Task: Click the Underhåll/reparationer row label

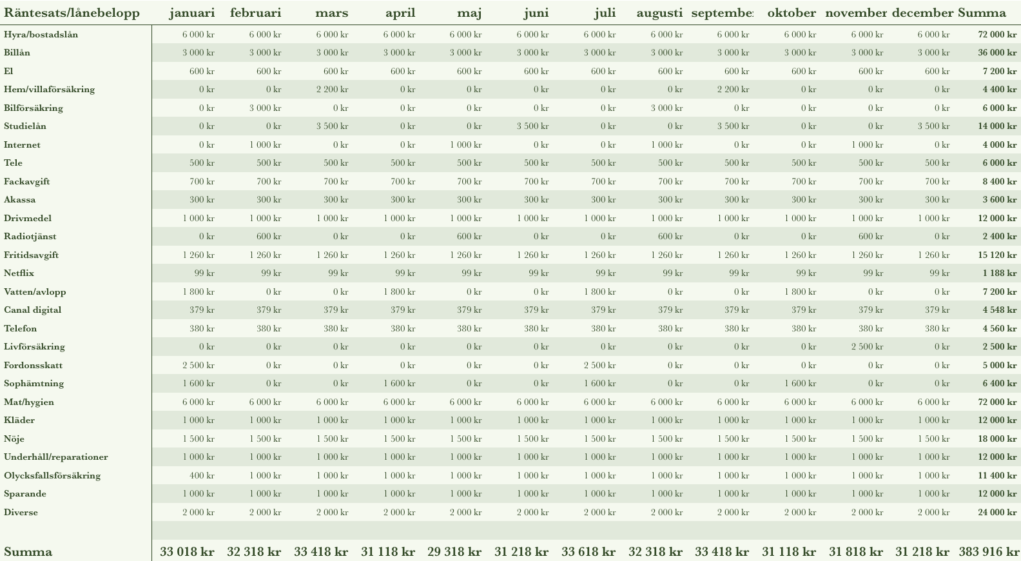Action: point(55,457)
